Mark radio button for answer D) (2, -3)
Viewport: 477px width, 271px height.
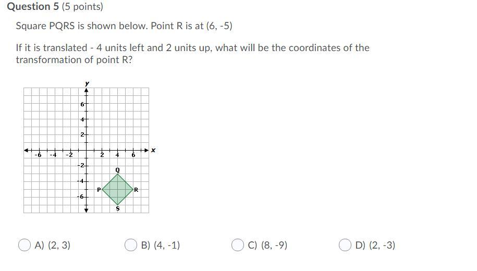click(x=345, y=245)
